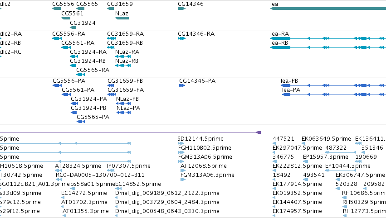Click the CG5561-PA protein feature
The height and width of the screenshot is (218, 386).
(x=66, y=95)
